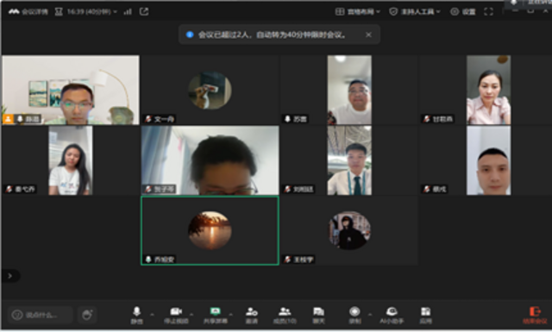Select video tile of woman in white T-shirt

pyautogui.click(x=71, y=160)
